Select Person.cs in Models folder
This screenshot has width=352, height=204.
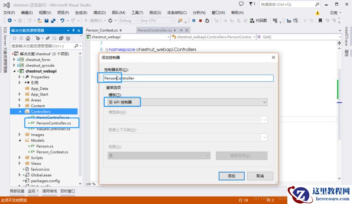(x=45, y=146)
